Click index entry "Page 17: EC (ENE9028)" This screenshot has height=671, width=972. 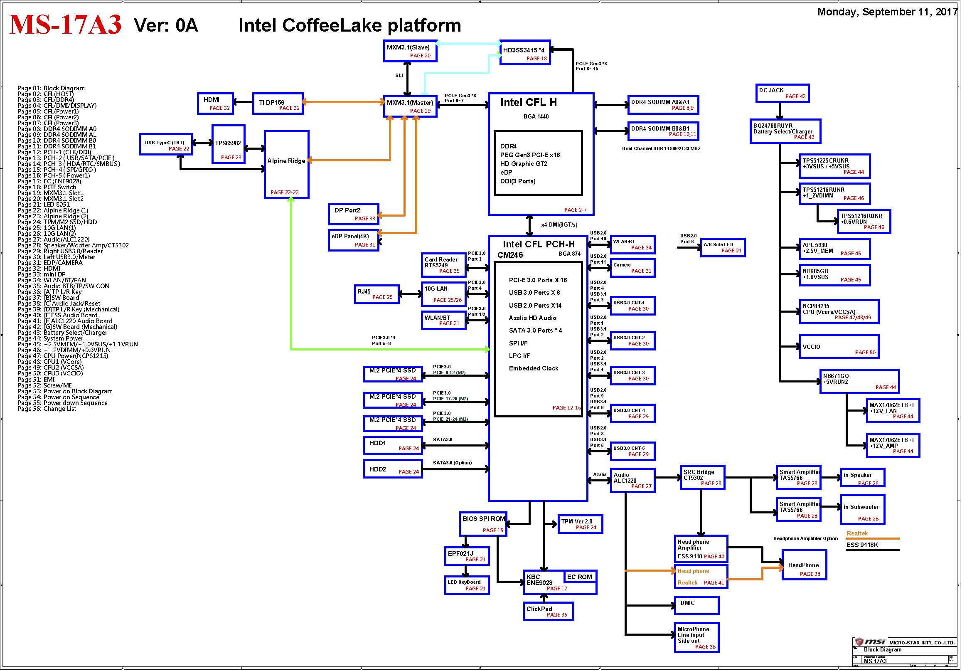(x=49, y=181)
